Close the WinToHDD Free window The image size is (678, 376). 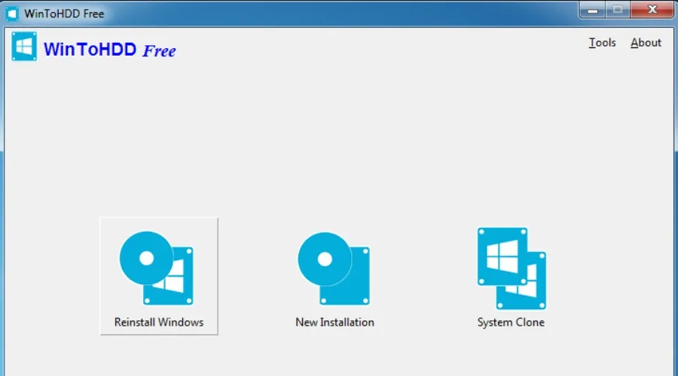coord(649,10)
